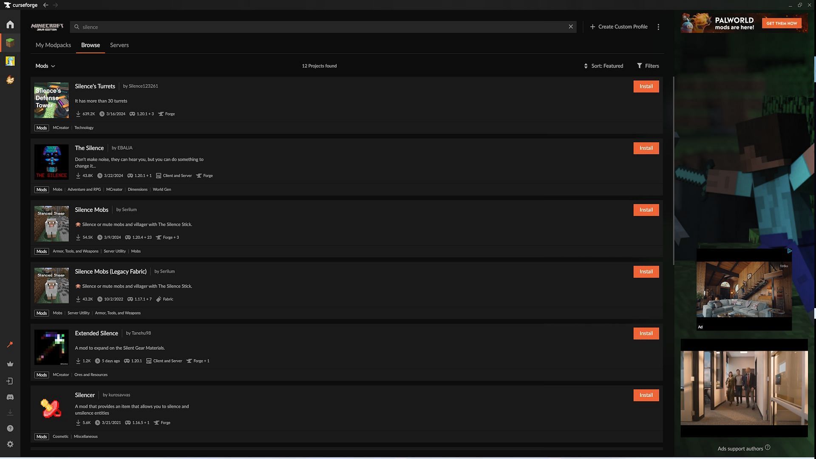Switch to the Servers tab
Image resolution: width=816 pixels, height=459 pixels.
tap(119, 44)
